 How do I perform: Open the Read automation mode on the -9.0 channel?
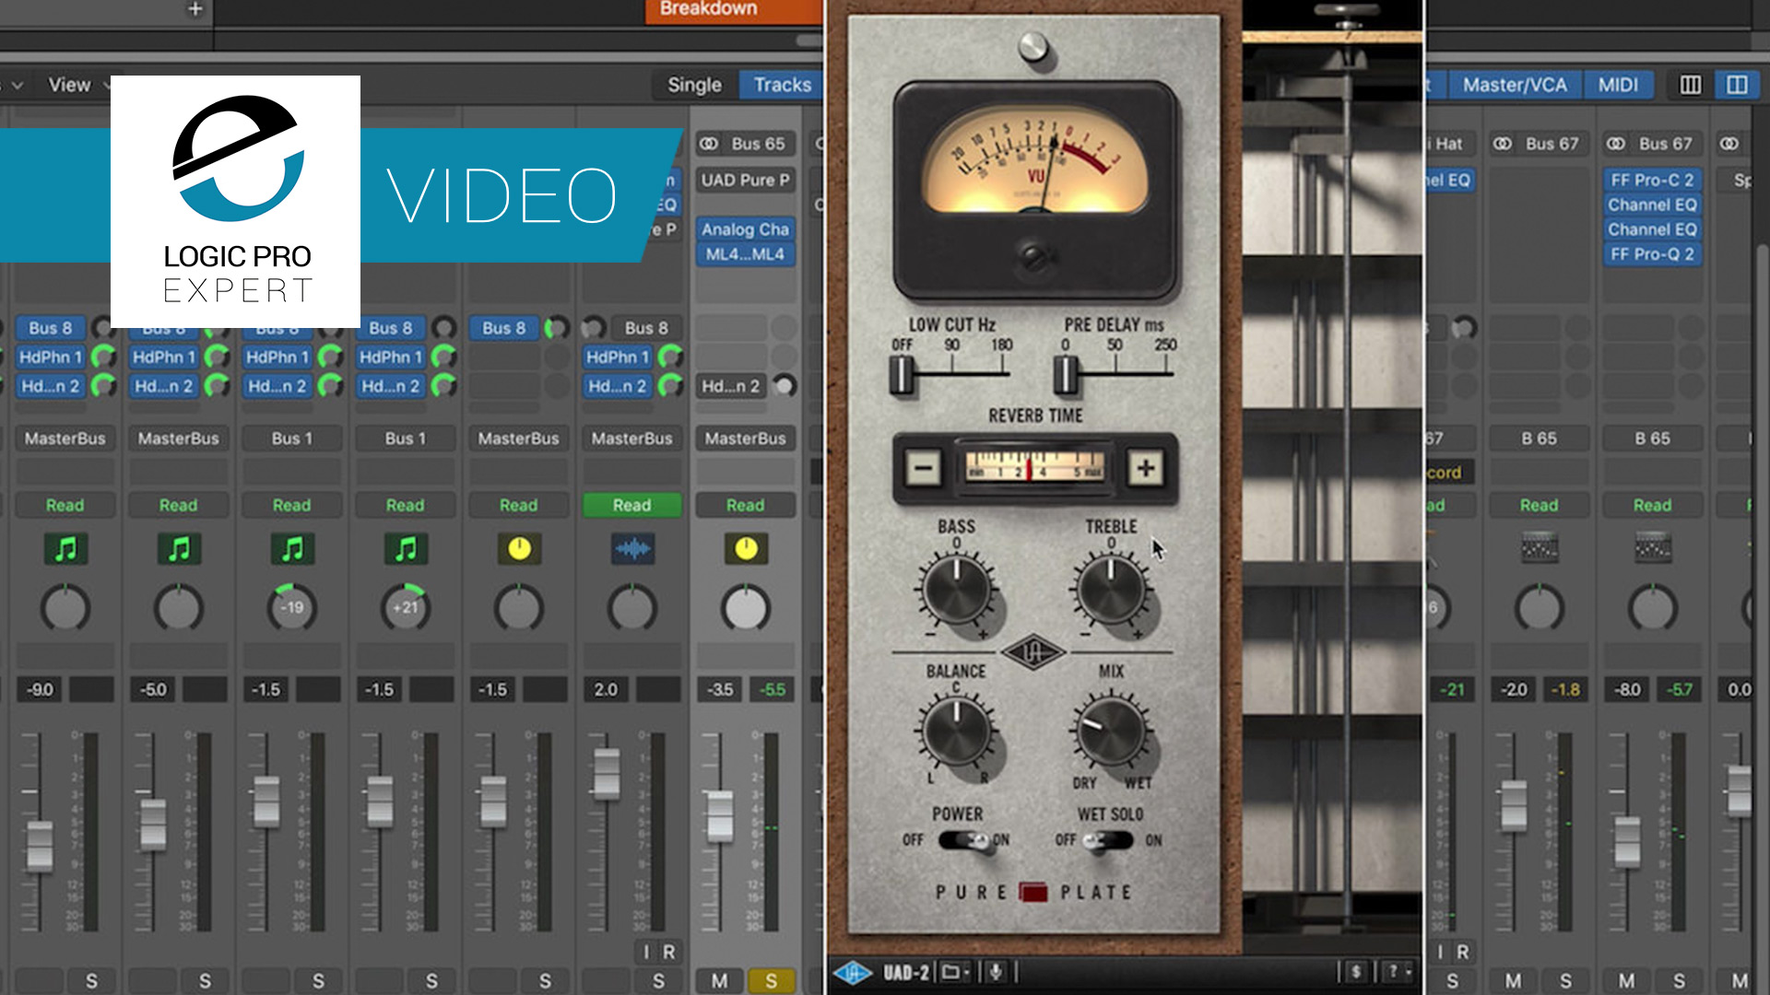tap(65, 505)
